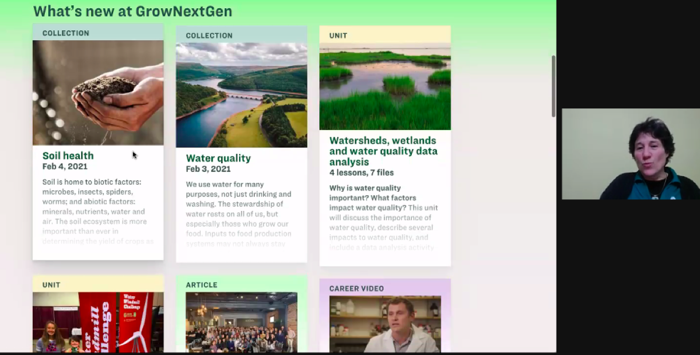Screen dimensions: 700x355
Task: Click the 'Feb 3, 2021' date text
Action: pyautogui.click(x=208, y=169)
